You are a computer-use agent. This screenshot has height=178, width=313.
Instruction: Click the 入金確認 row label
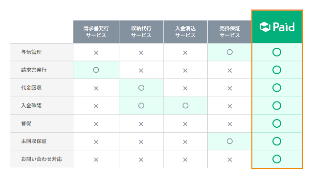pos(31,105)
